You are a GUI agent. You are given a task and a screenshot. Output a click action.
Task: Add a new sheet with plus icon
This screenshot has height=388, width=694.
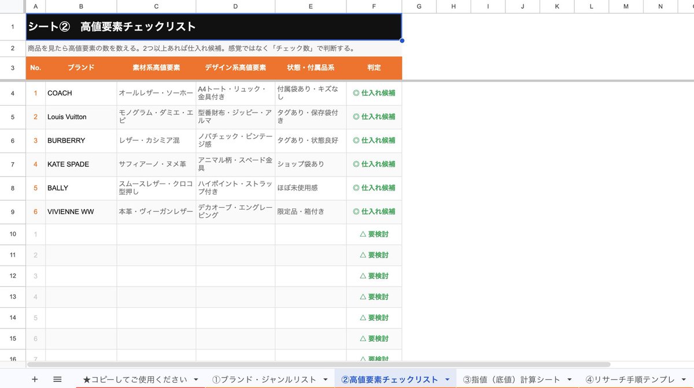(x=35, y=379)
